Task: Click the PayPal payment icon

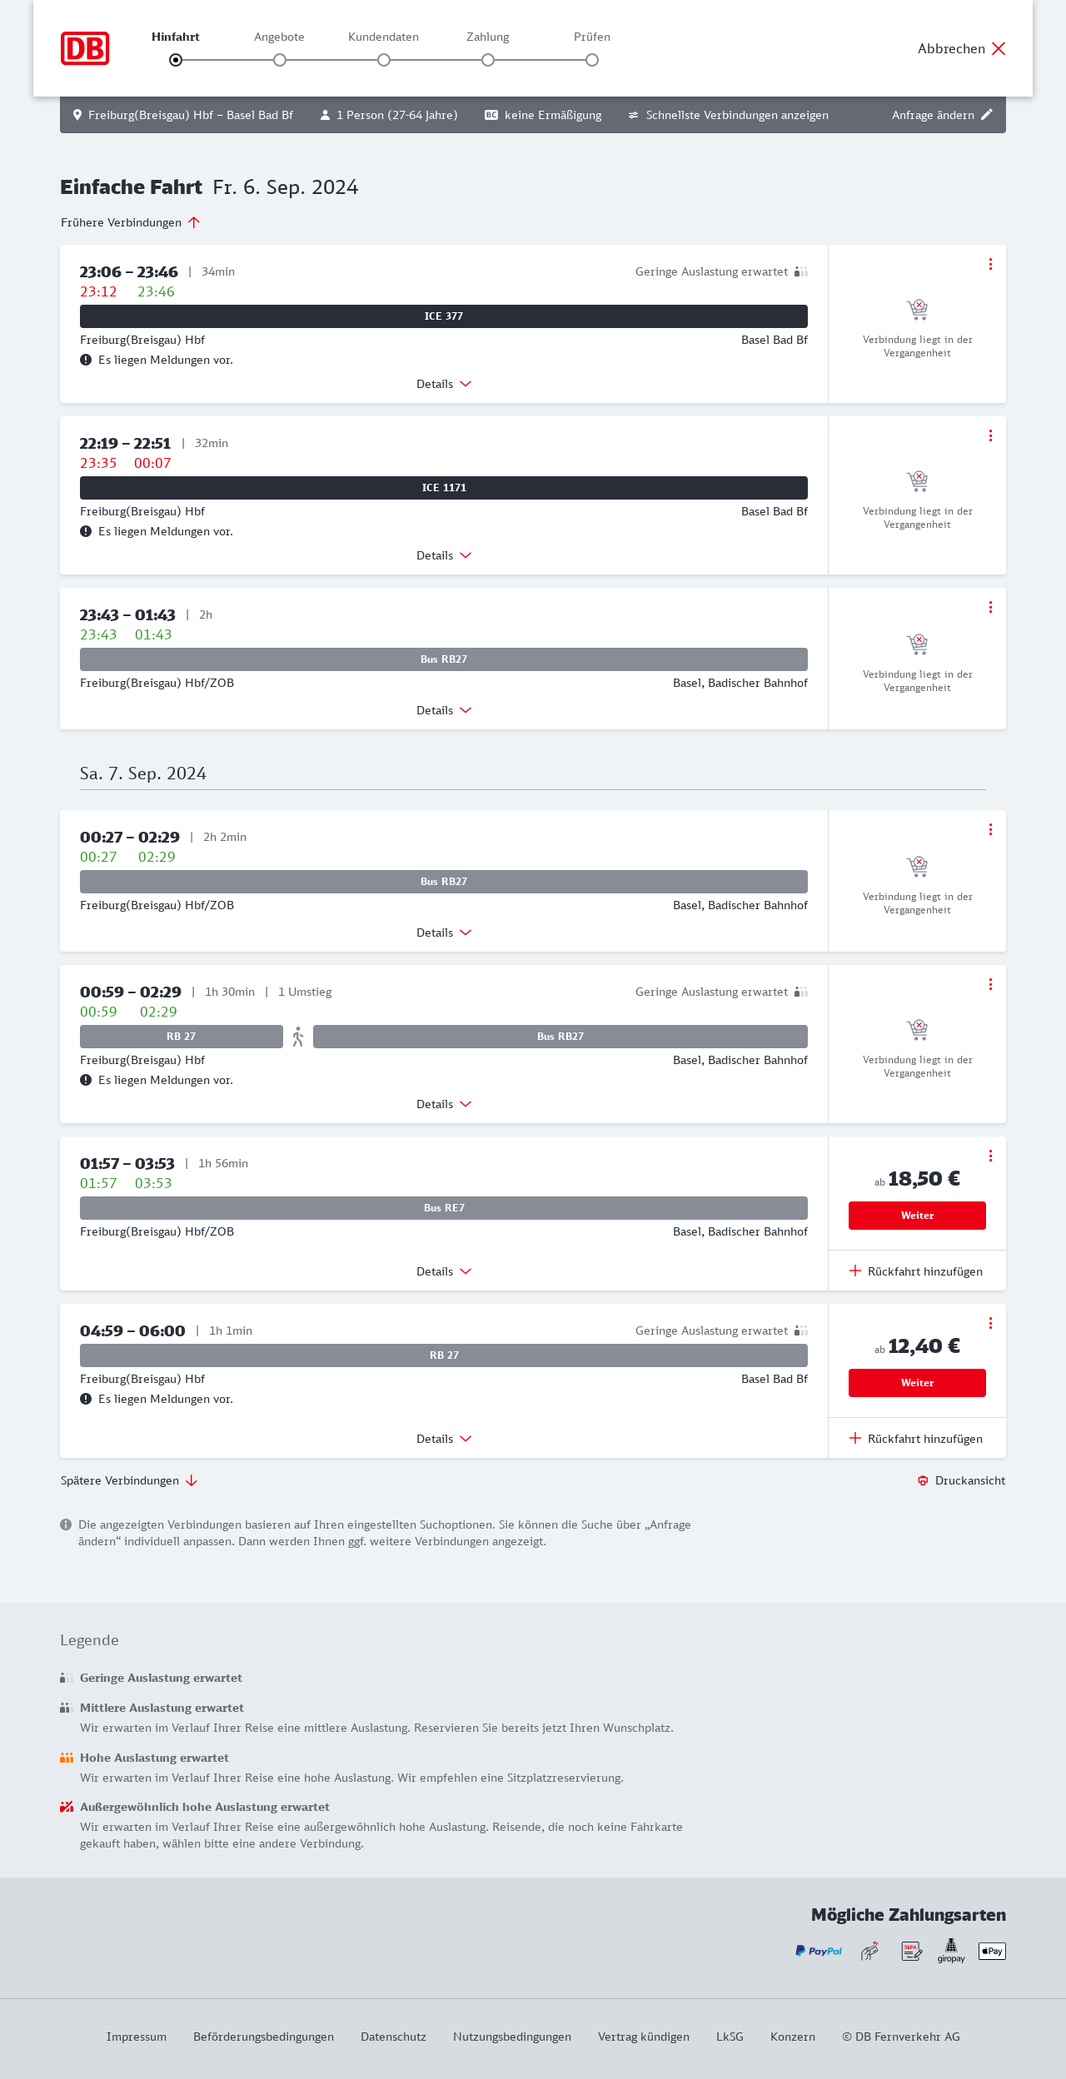Action: point(819,1951)
